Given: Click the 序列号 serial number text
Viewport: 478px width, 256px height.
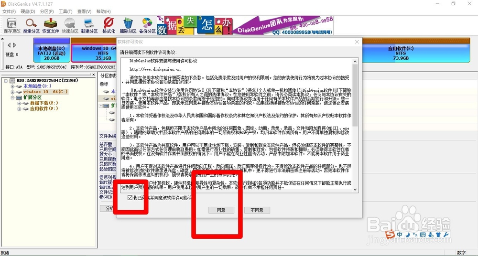Looking at the screenshot, I should (x=93, y=67).
